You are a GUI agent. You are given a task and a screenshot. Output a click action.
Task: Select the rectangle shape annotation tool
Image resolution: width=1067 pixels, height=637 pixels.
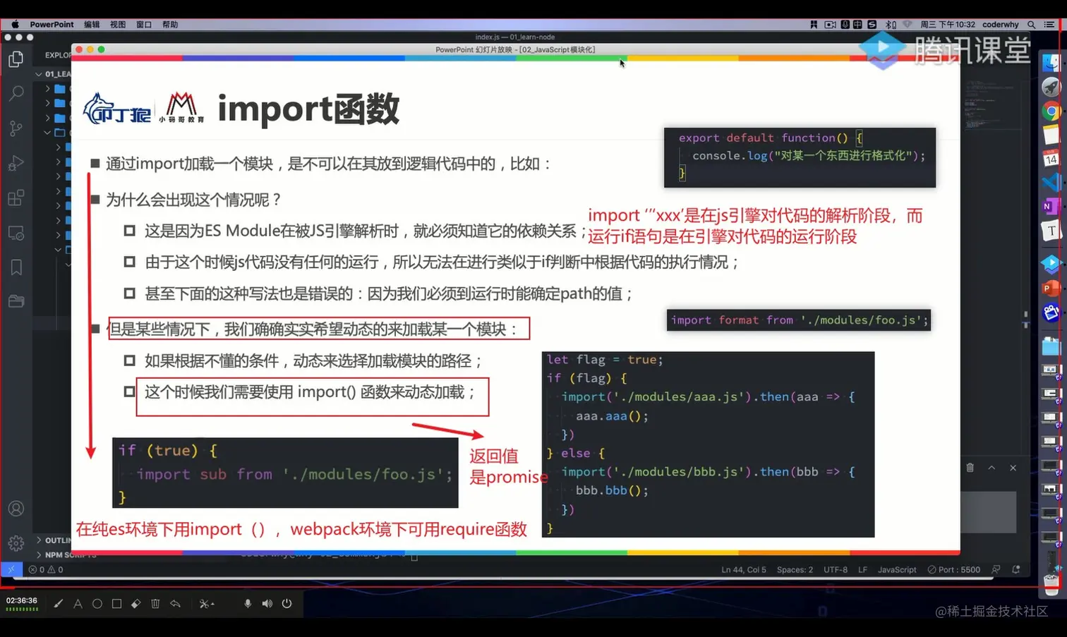click(x=117, y=604)
